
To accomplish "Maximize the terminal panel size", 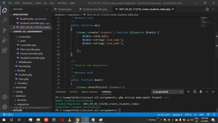I will 207,92.
